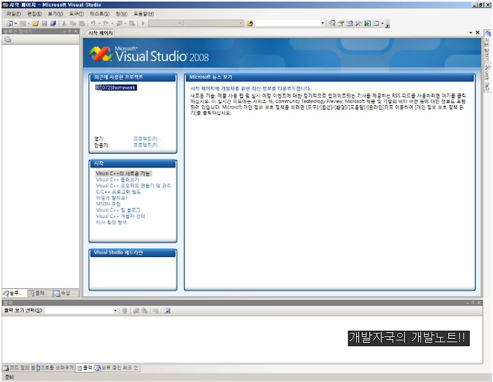This screenshot has width=493, height=382.
Task: Click the C/C++ 프로그램 빌드 link
Action: pos(118,192)
